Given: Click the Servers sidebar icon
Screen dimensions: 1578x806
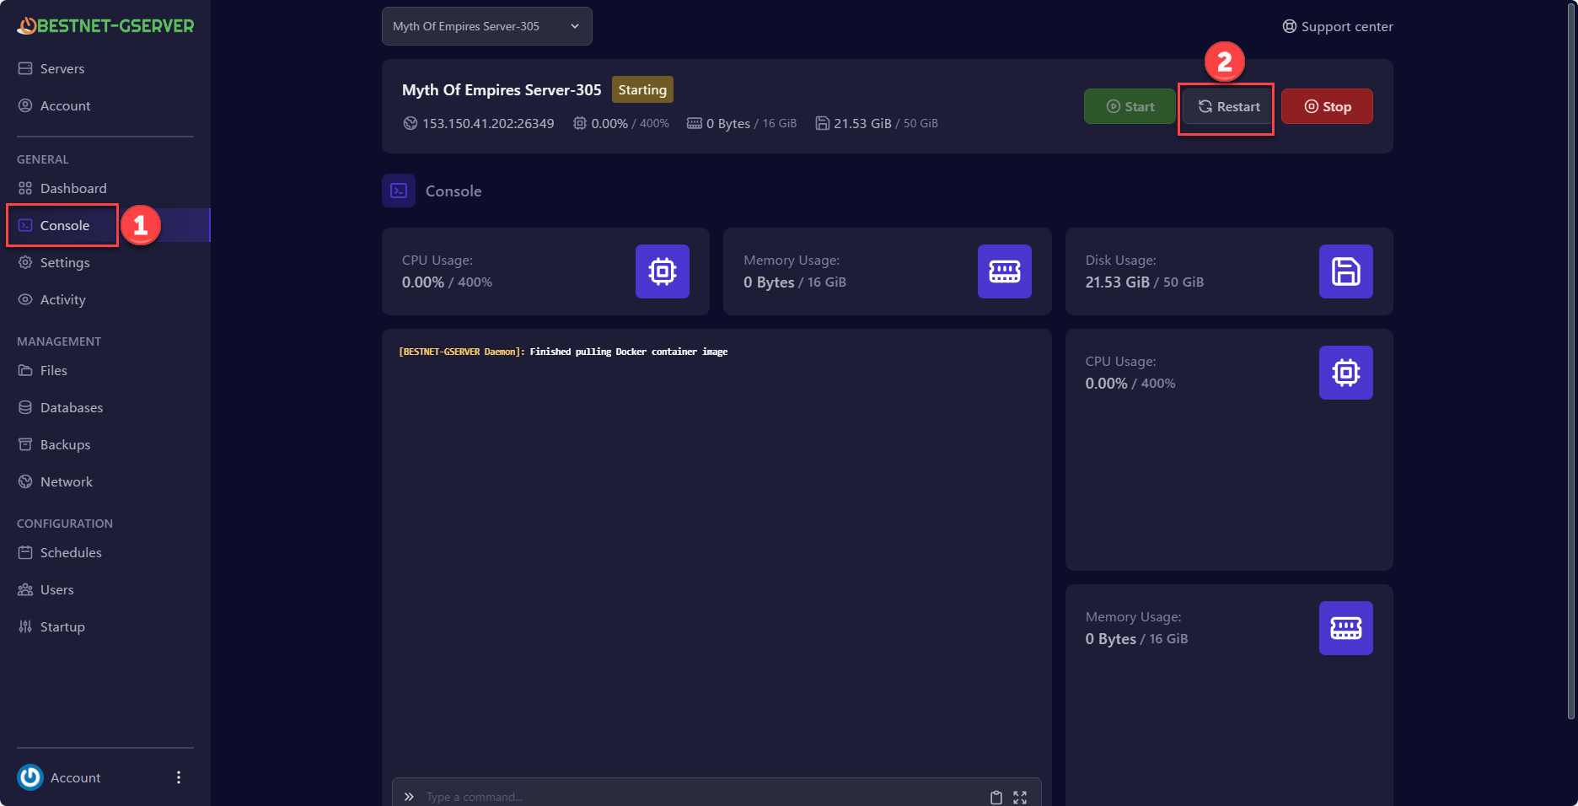Looking at the screenshot, I should tap(25, 68).
